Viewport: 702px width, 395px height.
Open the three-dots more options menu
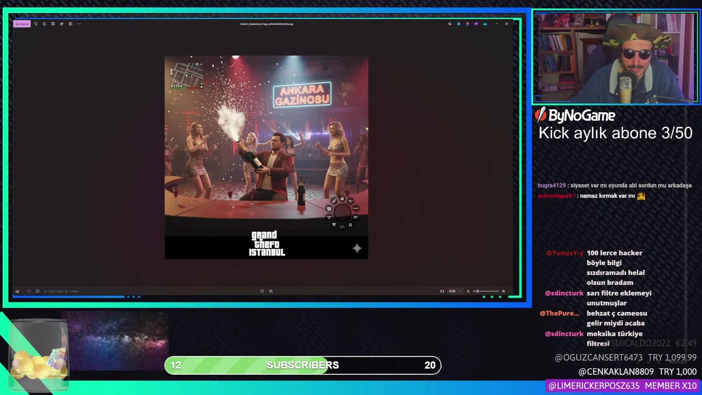point(79,24)
